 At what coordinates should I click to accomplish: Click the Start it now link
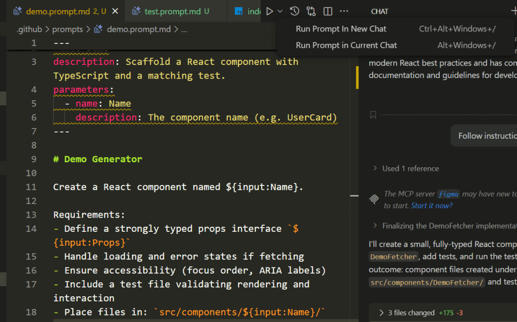click(431, 206)
